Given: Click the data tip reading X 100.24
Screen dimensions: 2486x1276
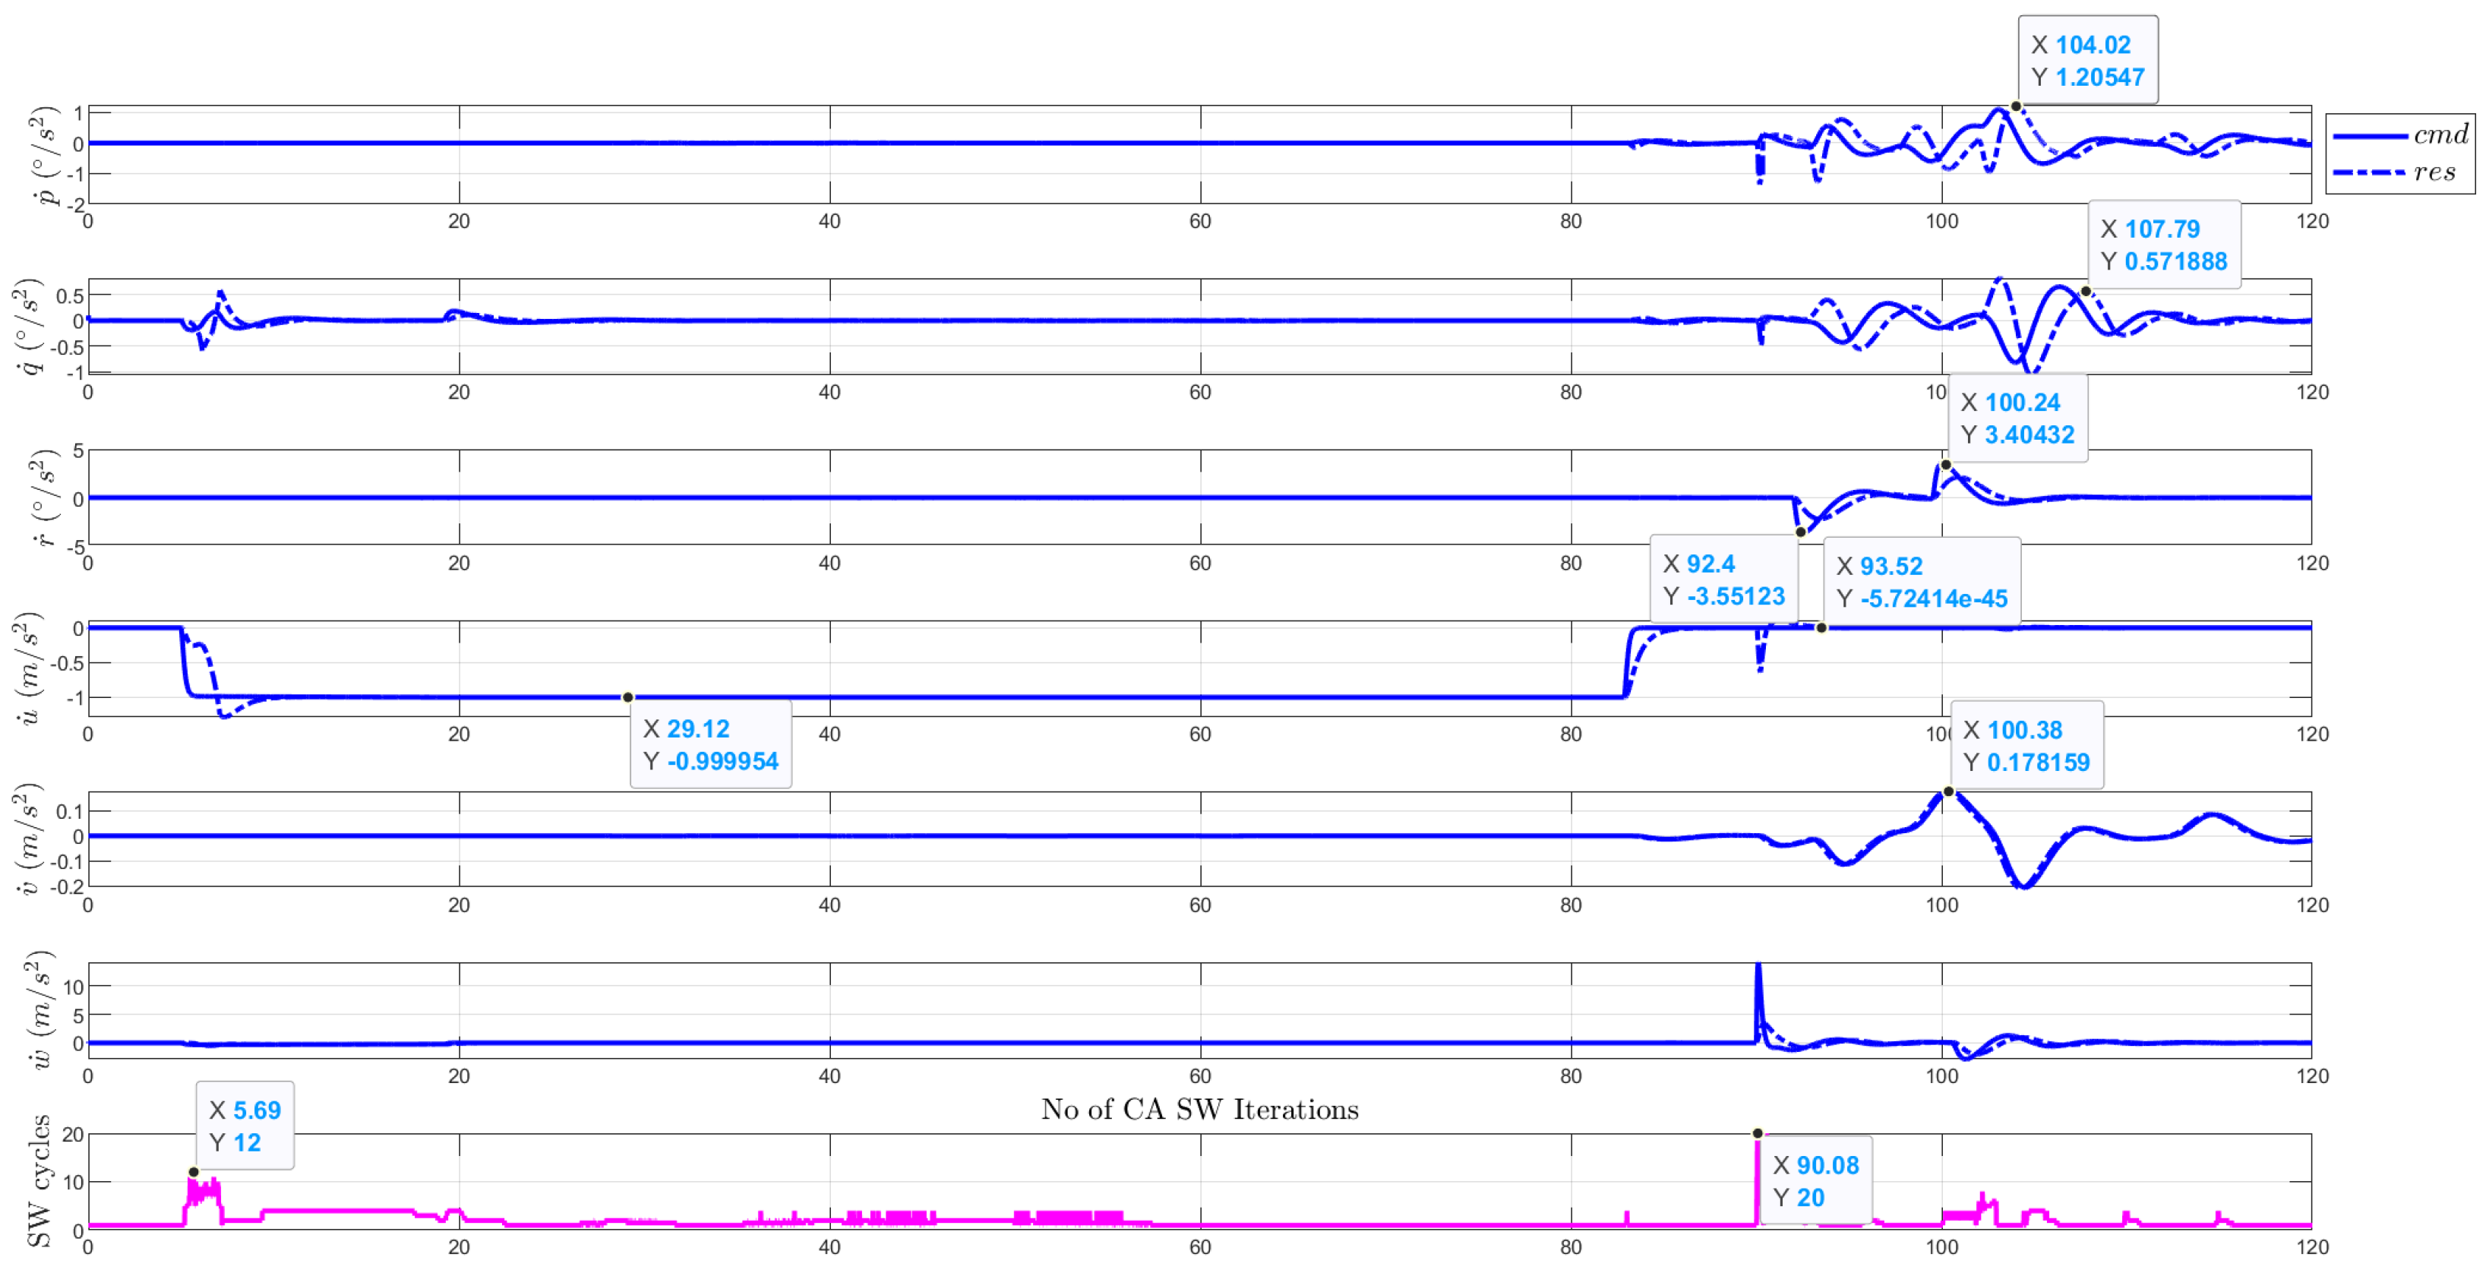Looking at the screenshot, I should 2018,418.
